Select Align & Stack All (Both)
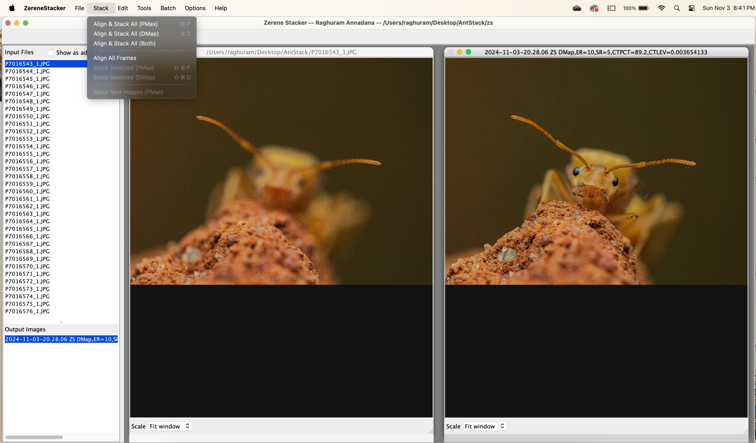This screenshot has height=443, width=756. pos(124,43)
